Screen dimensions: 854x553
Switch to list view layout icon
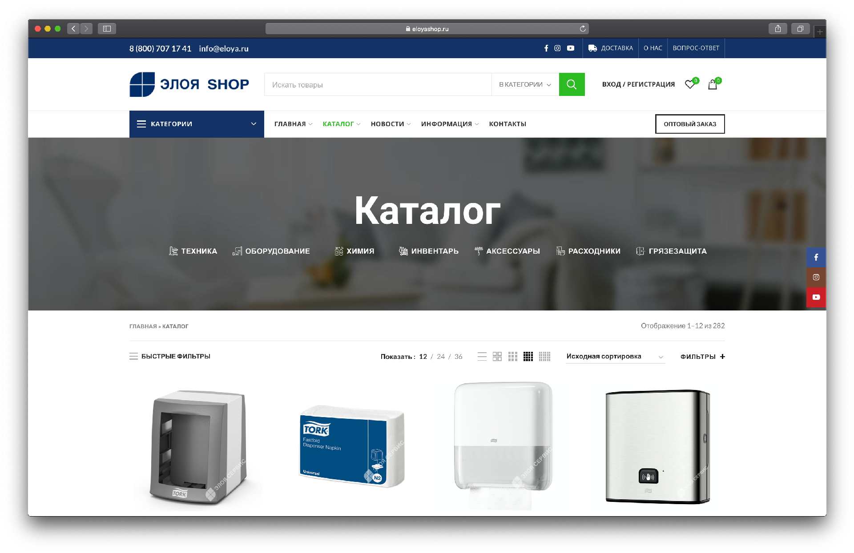pyautogui.click(x=482, y=356)
